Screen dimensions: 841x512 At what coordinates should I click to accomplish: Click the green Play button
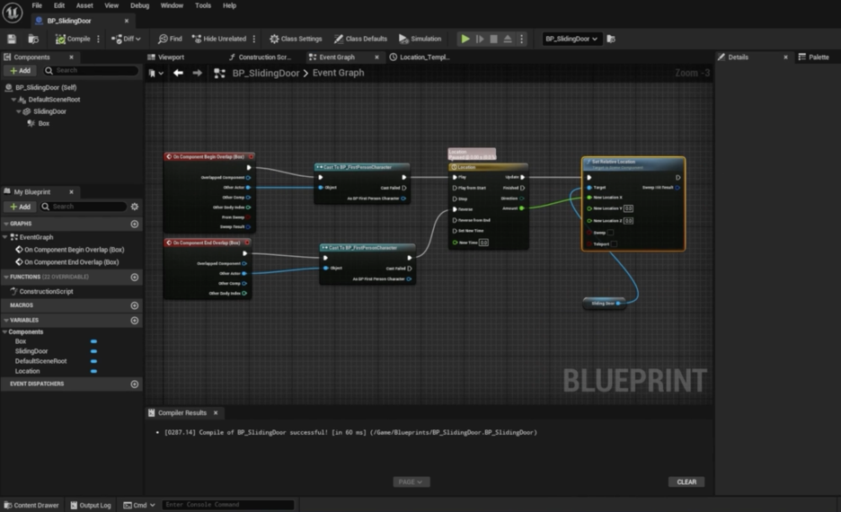point(465,39)
